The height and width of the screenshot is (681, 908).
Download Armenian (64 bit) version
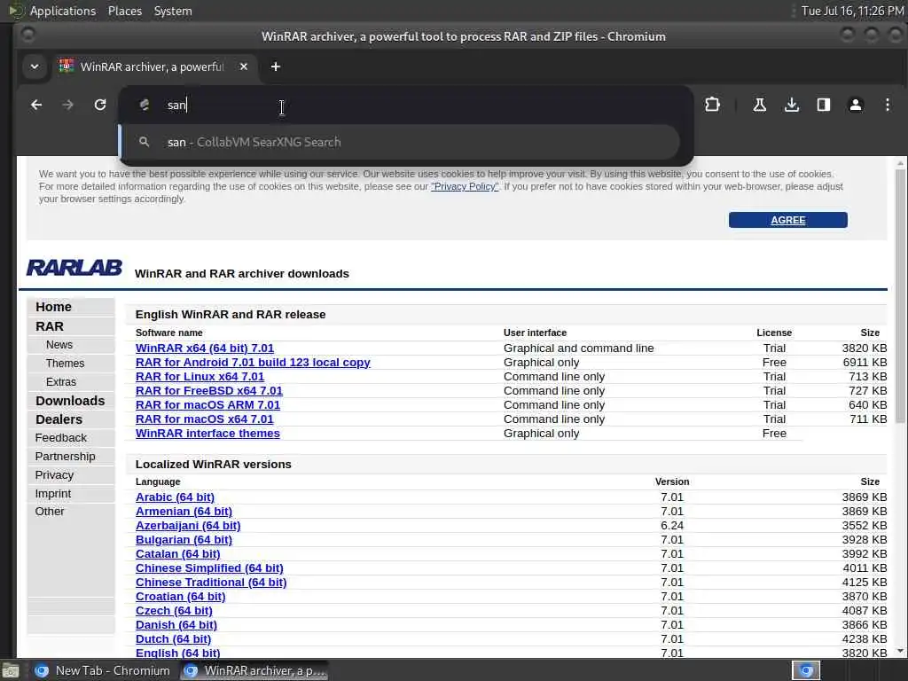[x=184, y=512]
